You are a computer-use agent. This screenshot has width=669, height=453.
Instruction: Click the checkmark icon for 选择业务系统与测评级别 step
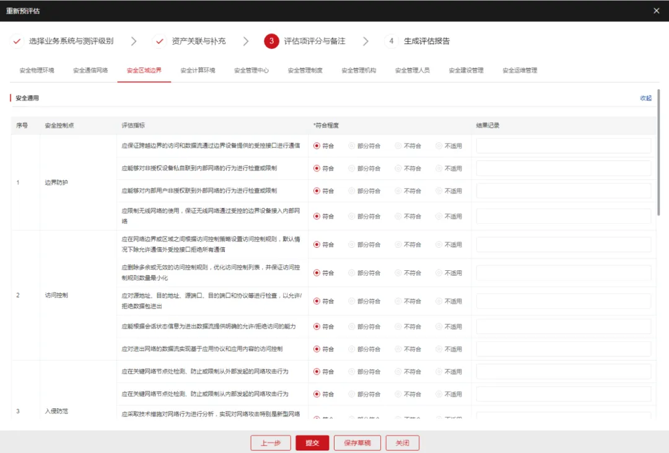17,41
